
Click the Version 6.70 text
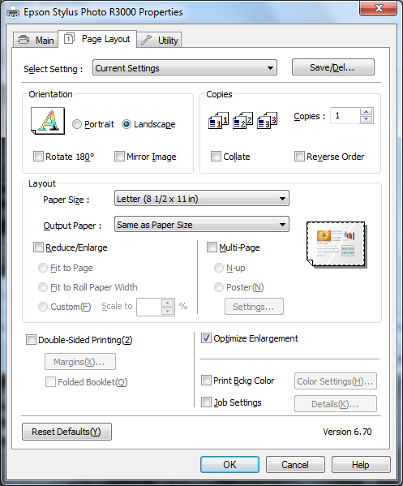pyautogui.click(x=347, y=432)
